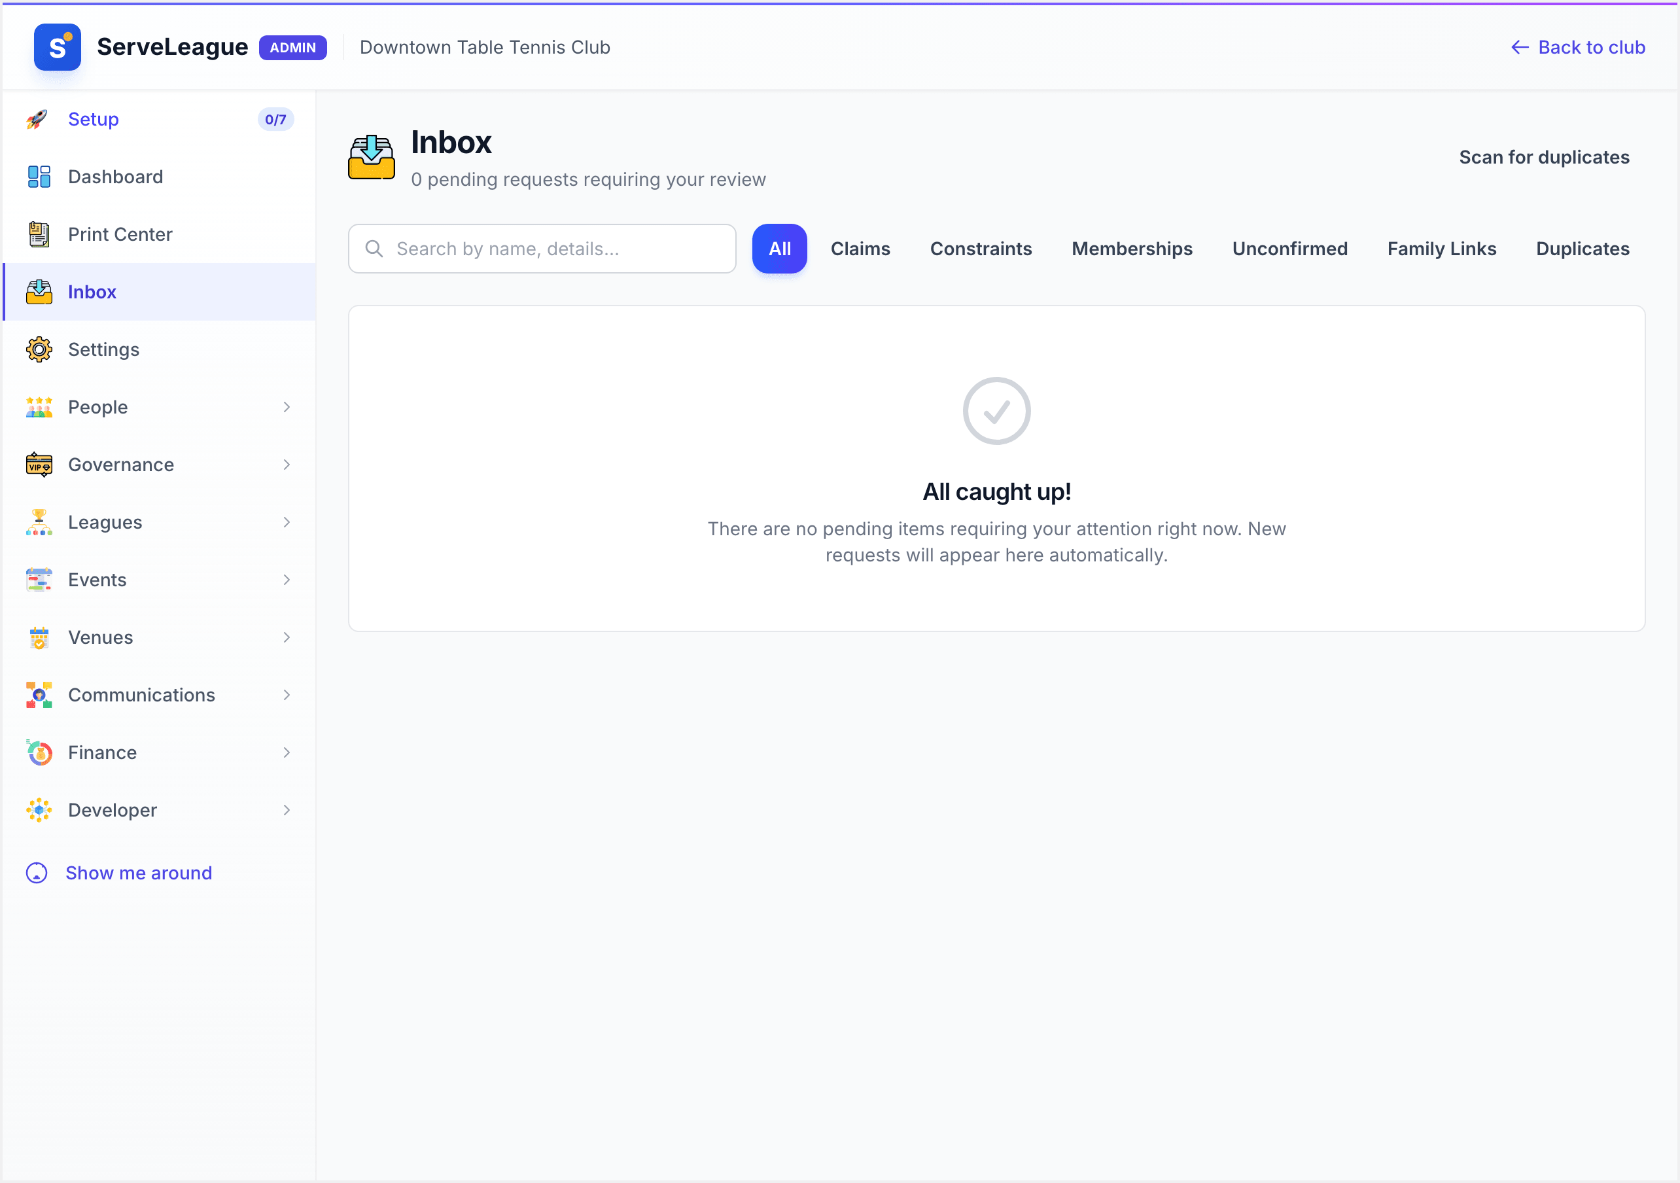This screenshot has height=1183, width=1680.
Task: Expand the Finance section chevron
Action: click(x=286, y=752)
